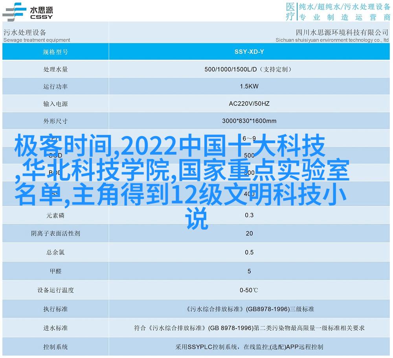This screenshot has width=393, height=358.
Task: Click the "元素磷" row label
Action: pyautogui.click(x=55, y=216)
